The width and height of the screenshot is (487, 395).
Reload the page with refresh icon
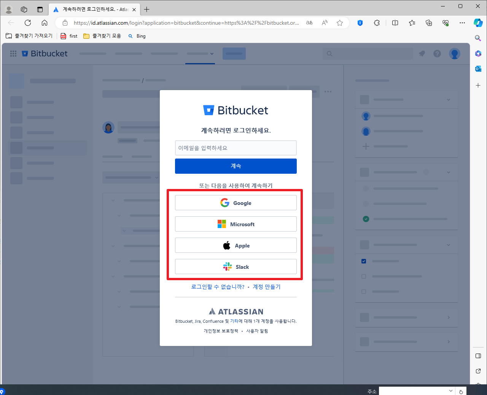[x=28, y=23]
